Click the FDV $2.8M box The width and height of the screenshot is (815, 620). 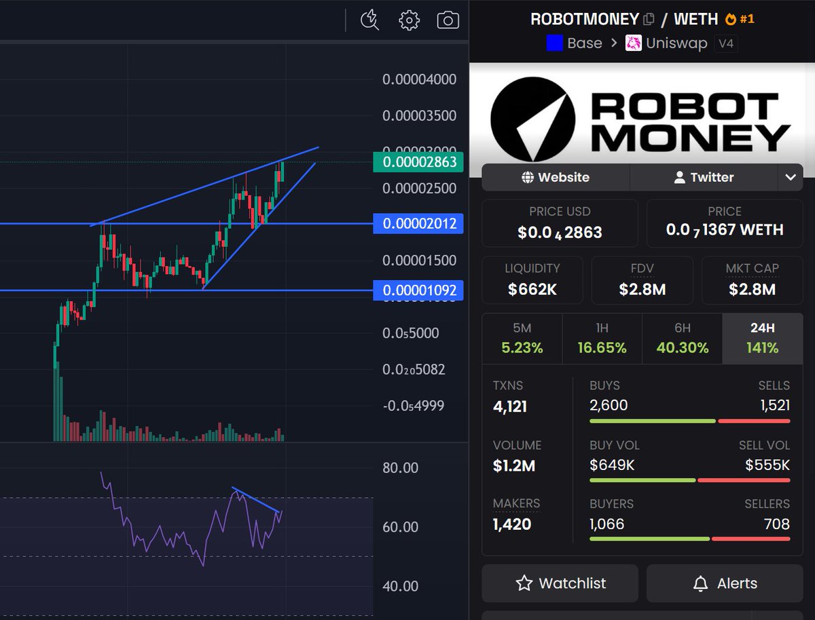[x=642, y=280]
